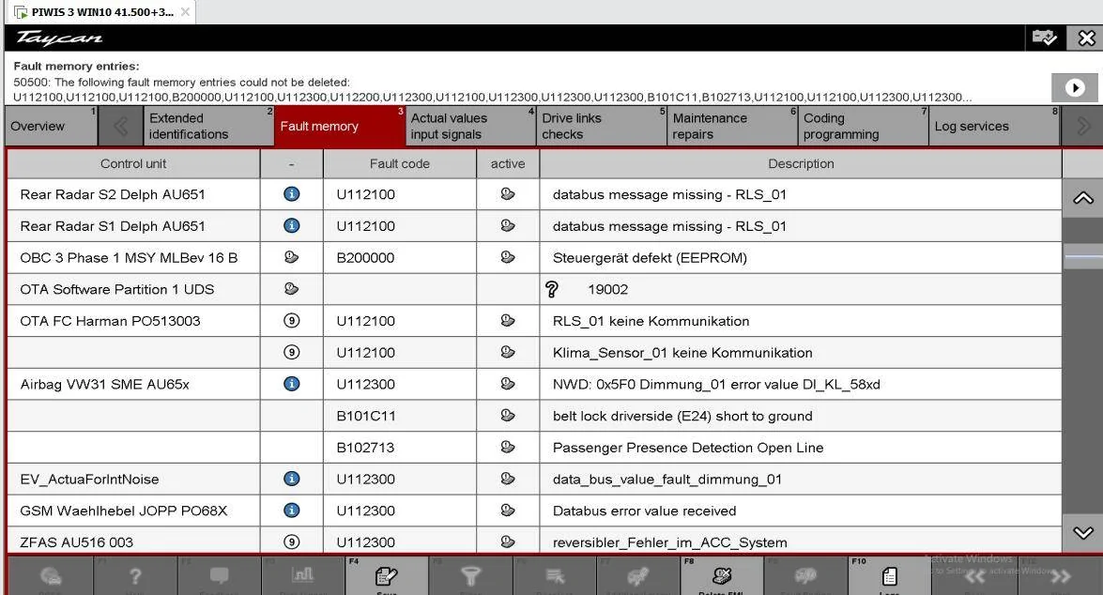Open Maintenance repairs tab
Viewport: 1103px width, 595px height.
732,127
